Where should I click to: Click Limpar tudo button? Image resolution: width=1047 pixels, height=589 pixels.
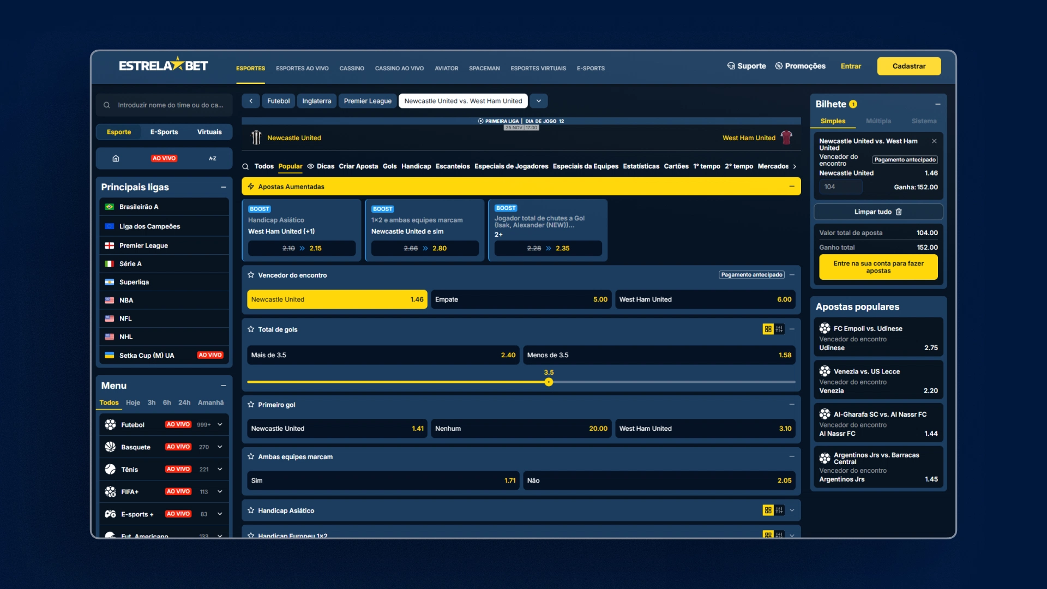(x=878, y=212)
